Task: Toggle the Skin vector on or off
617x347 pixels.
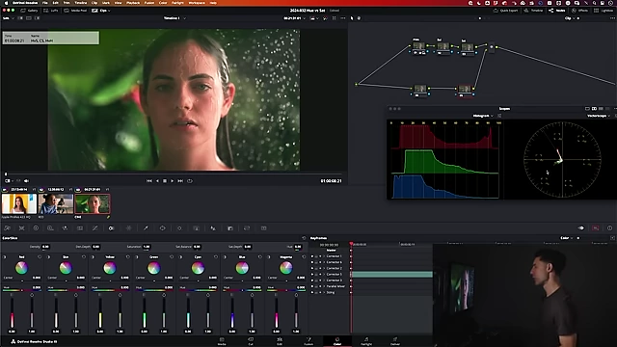Action: [x=49, y=257]
